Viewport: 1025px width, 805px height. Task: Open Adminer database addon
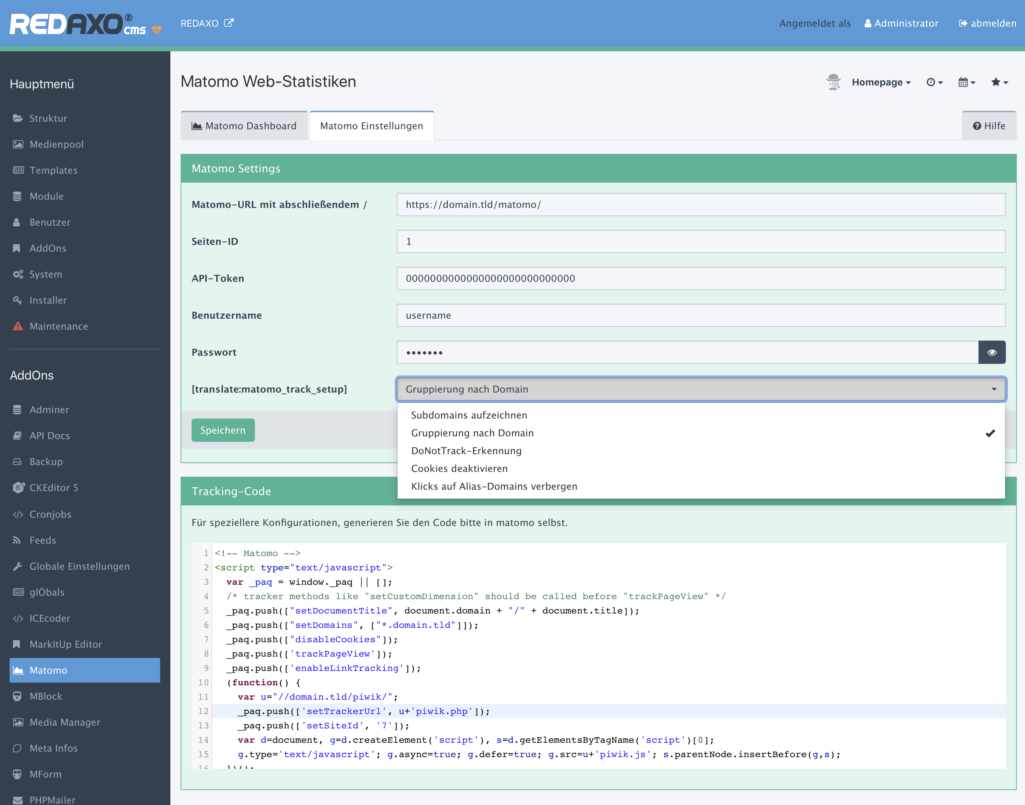point(49,410)
